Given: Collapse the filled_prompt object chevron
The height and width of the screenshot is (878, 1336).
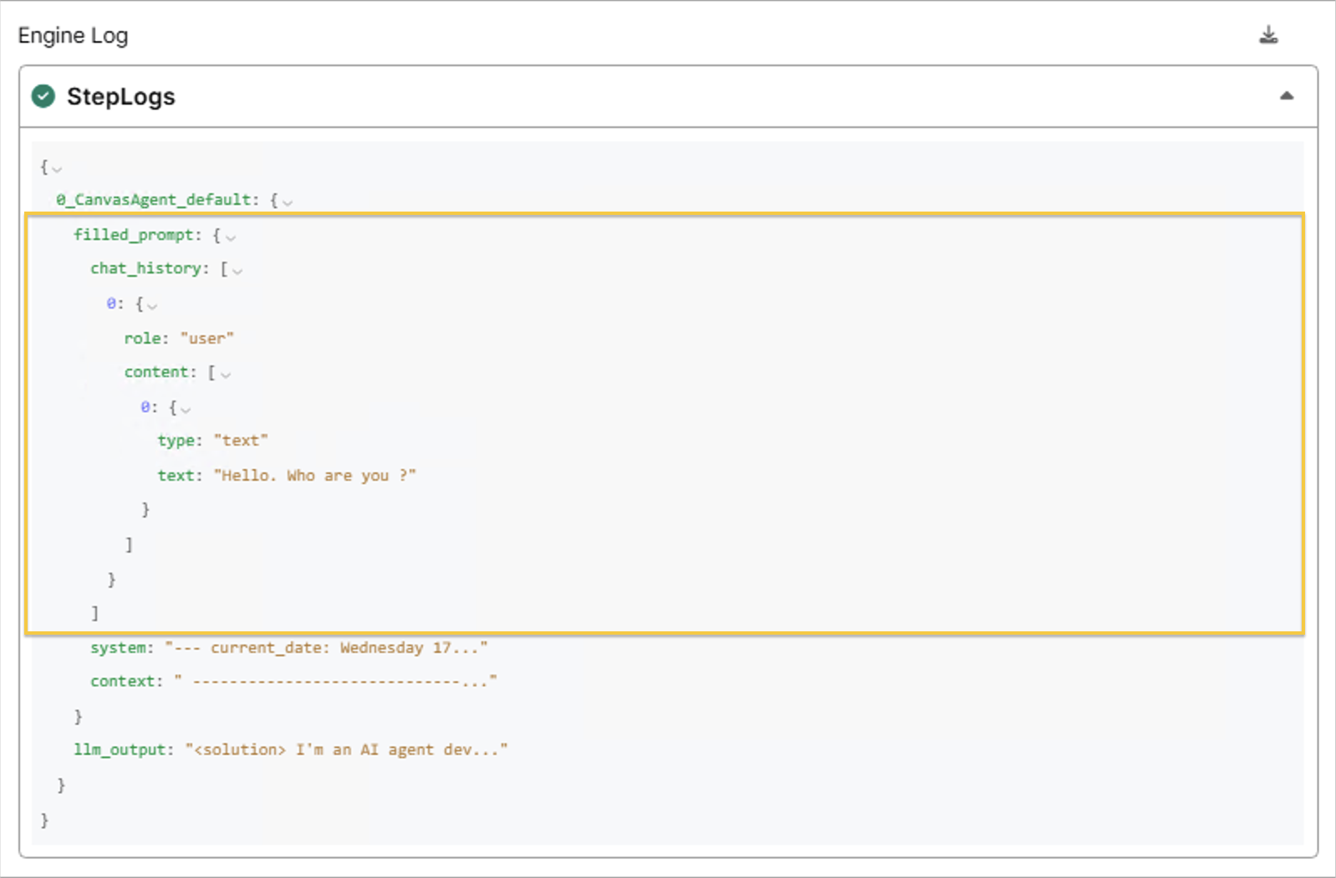Looking at the screenshot, I should click(231, 237).
